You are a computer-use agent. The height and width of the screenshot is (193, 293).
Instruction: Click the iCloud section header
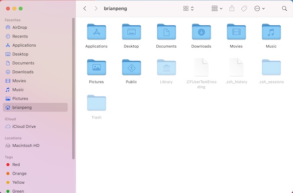pyautogui.click(x=10, y=119)
